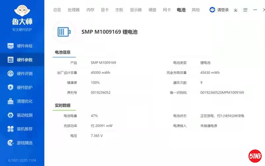Click discharge power 约 20091 mW
Screen dimensions: 265x166
102,126
